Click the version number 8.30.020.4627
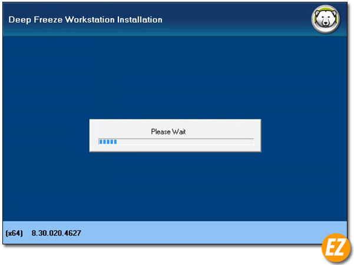Screen dimensions: 354x265 coord(56,233)
